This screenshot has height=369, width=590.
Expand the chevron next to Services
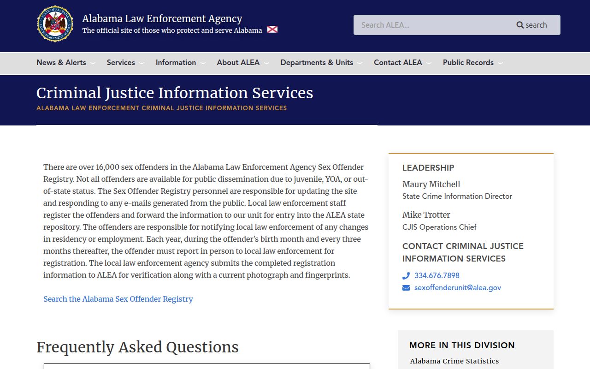142,63
